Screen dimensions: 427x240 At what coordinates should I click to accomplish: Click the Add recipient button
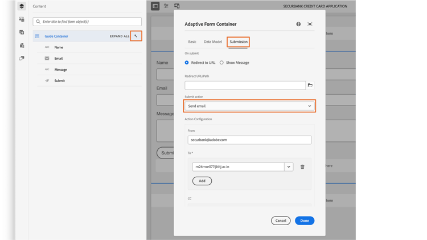pyautogui.click(x=202, y=181)
